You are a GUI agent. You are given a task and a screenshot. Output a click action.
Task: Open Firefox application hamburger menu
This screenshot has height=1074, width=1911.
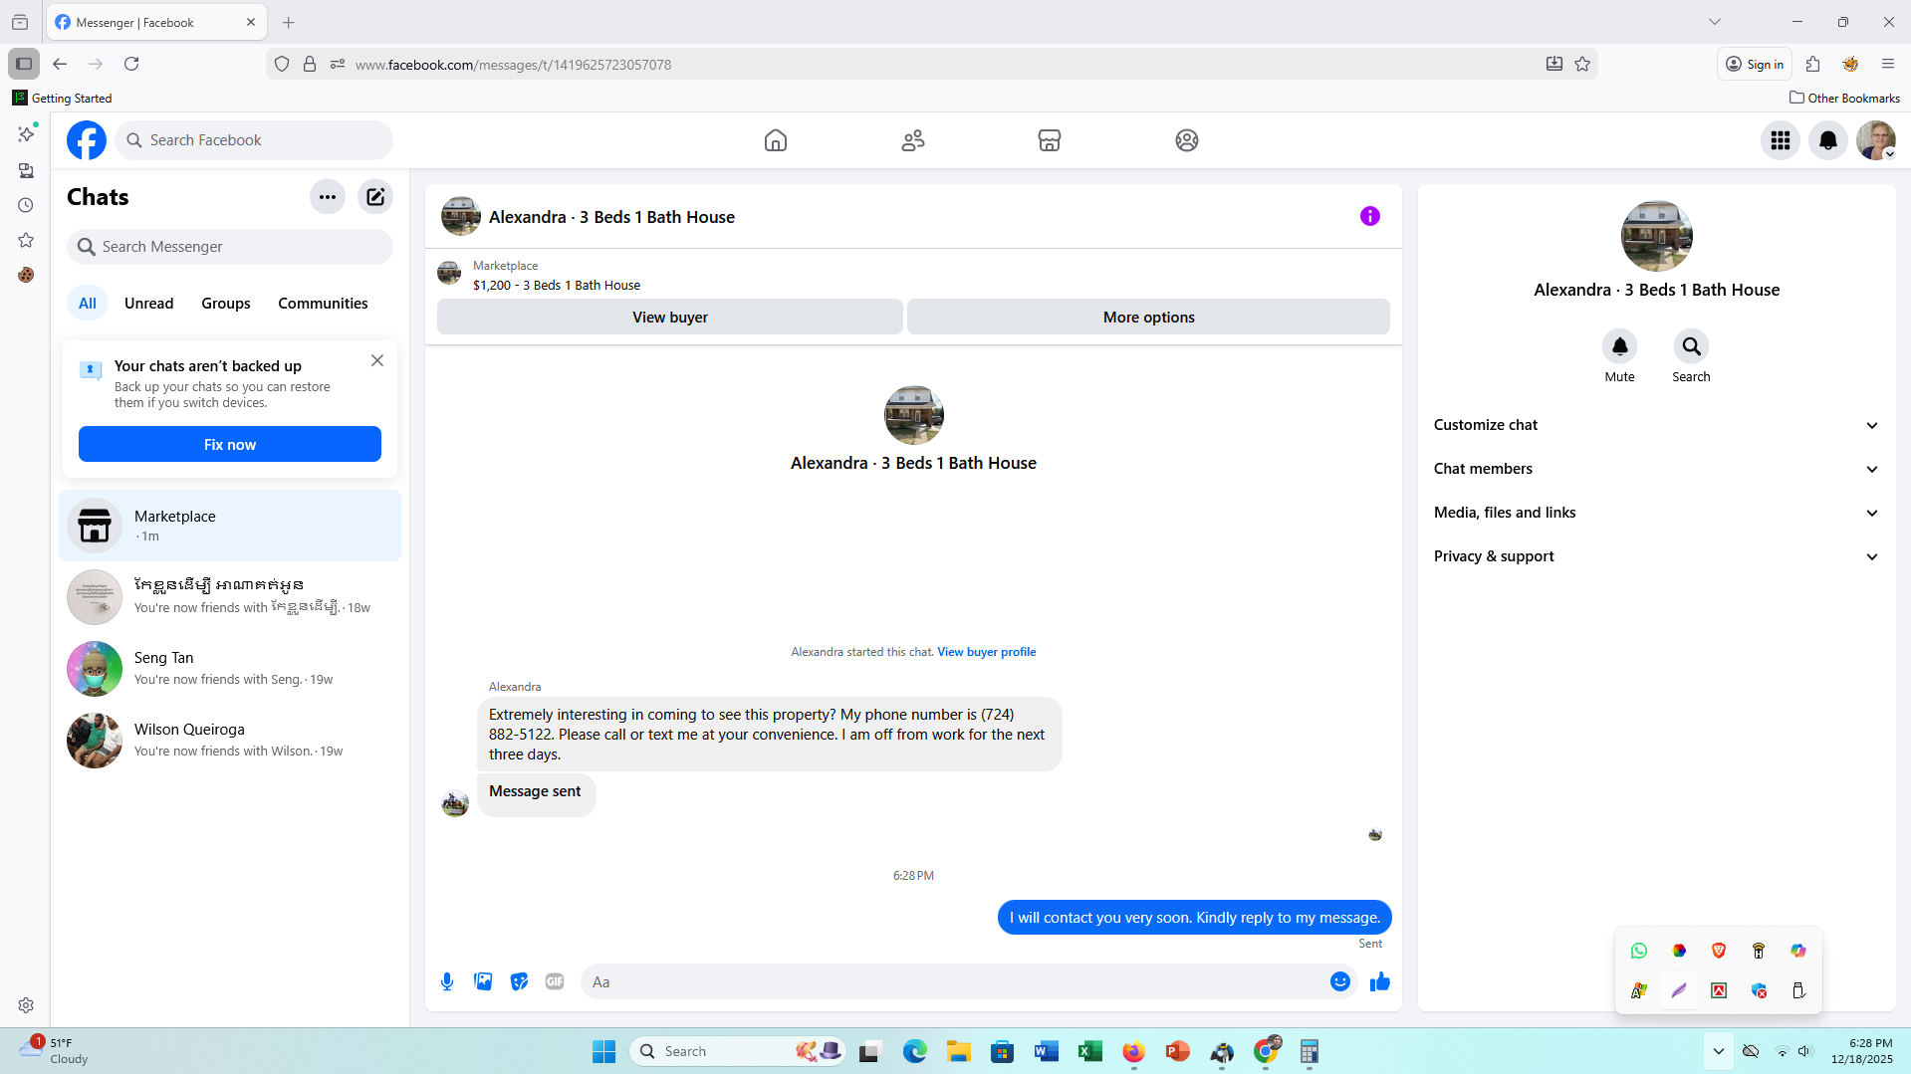pyautogui.click(x=1888, y=64)
